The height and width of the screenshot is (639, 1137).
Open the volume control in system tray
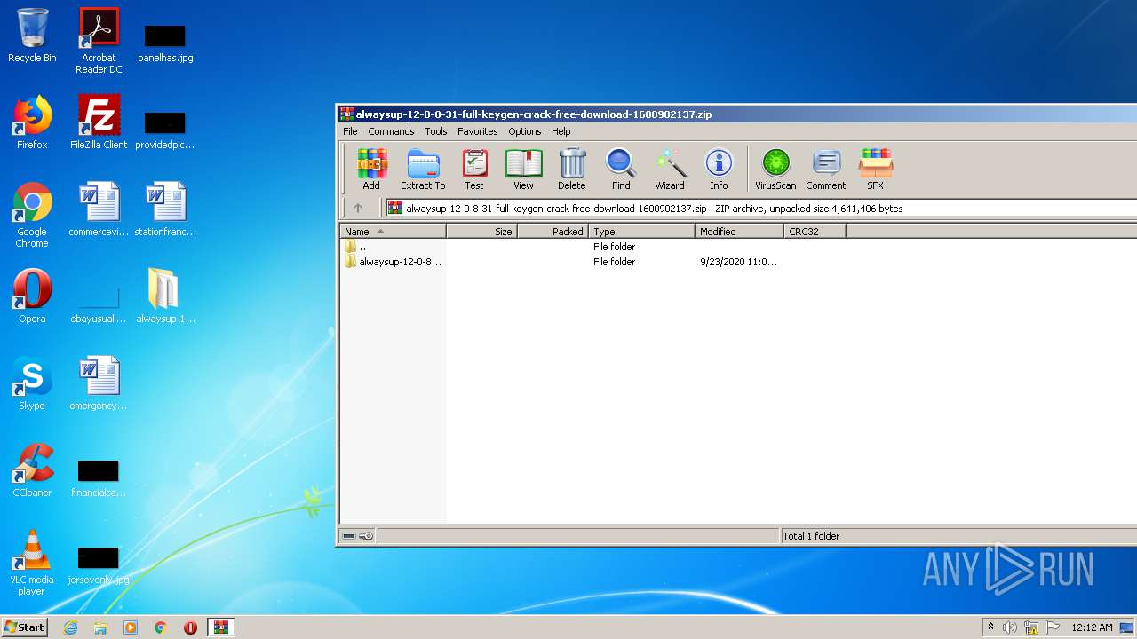click(x=1009, y=627)
